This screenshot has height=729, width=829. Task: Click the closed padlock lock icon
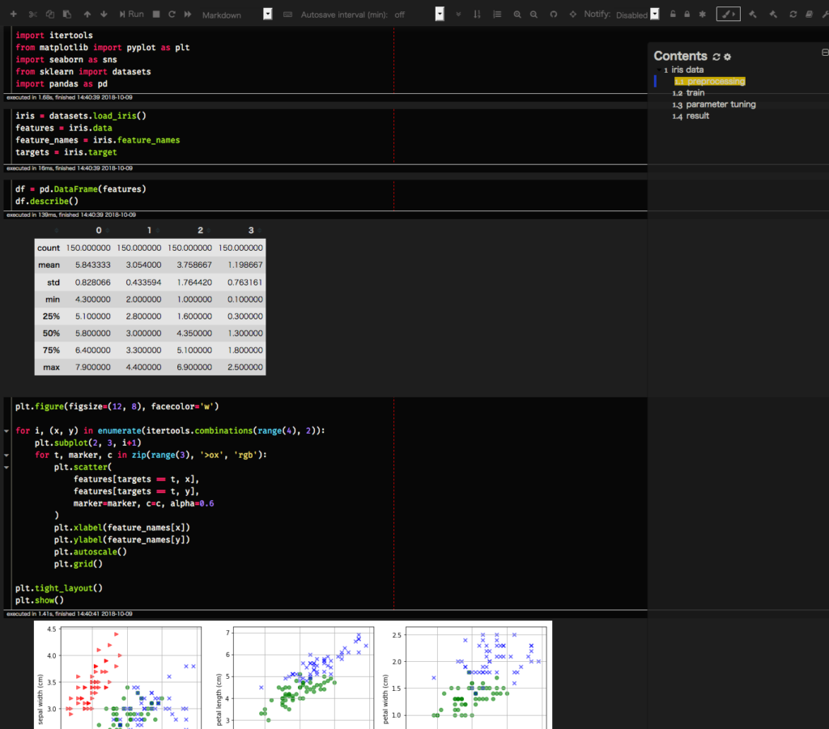(687, 15)
